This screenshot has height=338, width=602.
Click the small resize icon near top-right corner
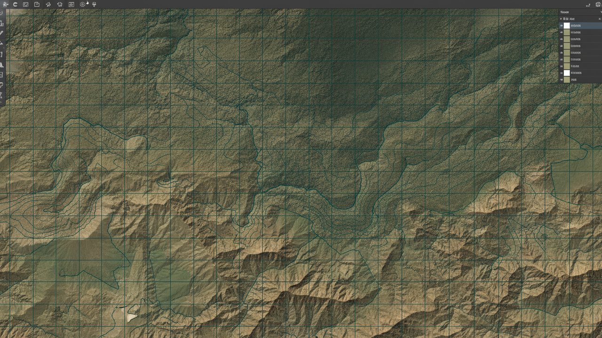[x=588, y=5]
